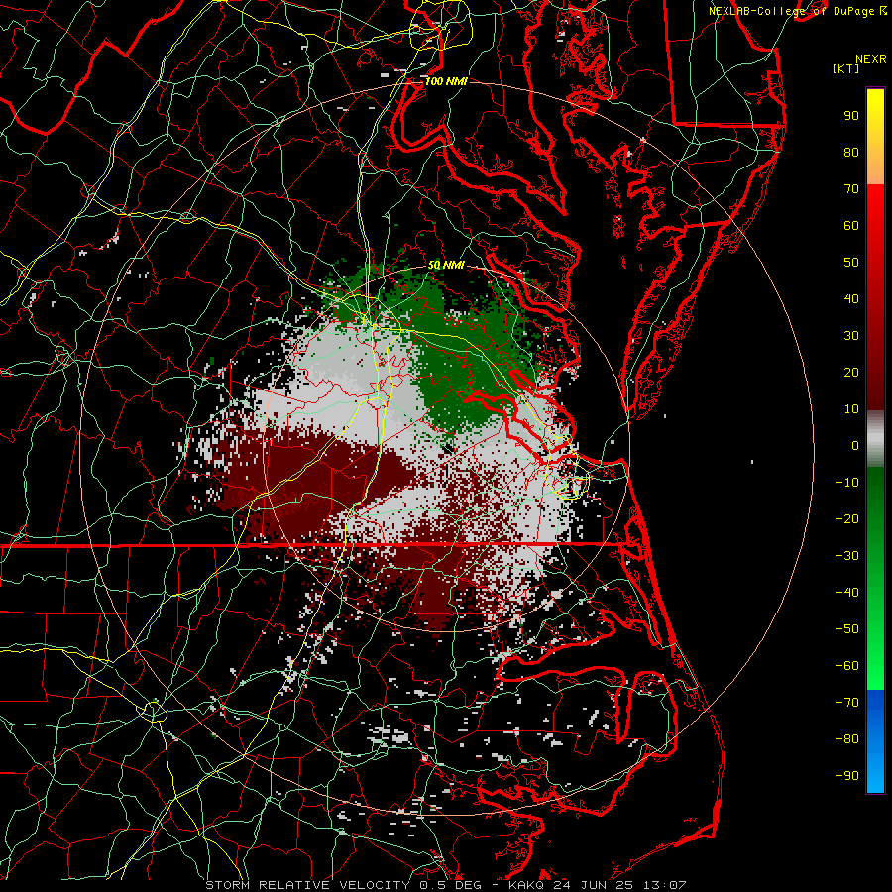Click the [KT] units label
This screenshot has height=892, width=892.
click(x=846, y=68)
